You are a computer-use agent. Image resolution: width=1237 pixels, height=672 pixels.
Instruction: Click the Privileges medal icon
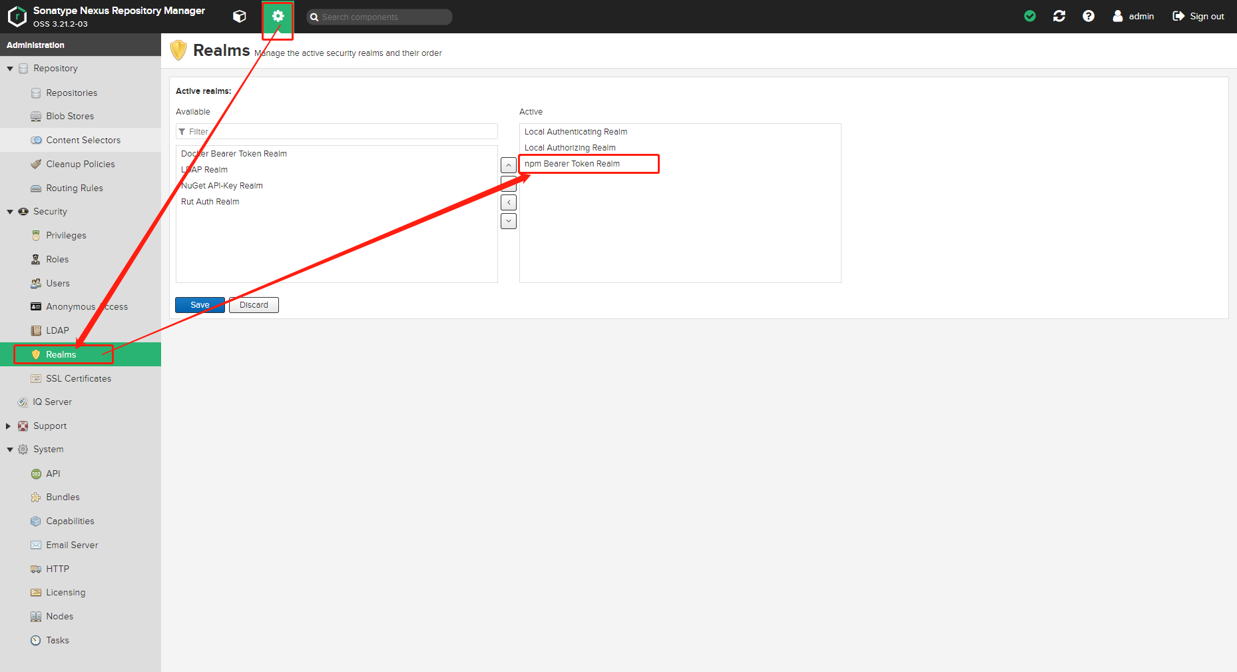point(36,235)
